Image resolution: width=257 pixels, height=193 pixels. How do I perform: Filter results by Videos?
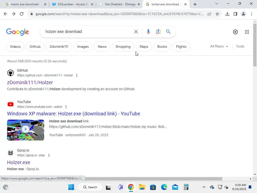(x=15, y=46)
